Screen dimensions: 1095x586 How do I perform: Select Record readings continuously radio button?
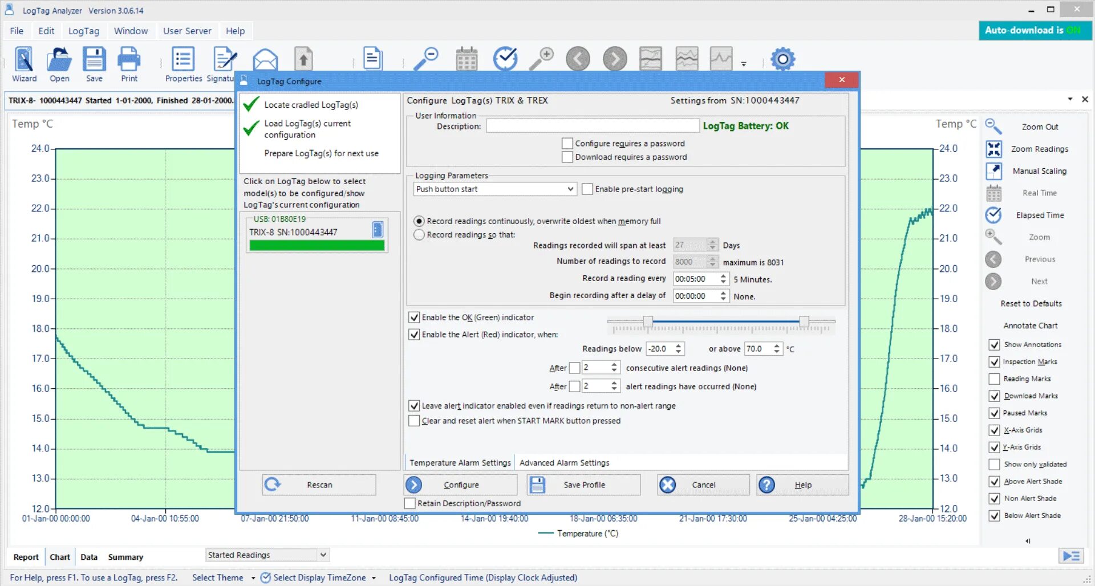(x=419, y=221)
